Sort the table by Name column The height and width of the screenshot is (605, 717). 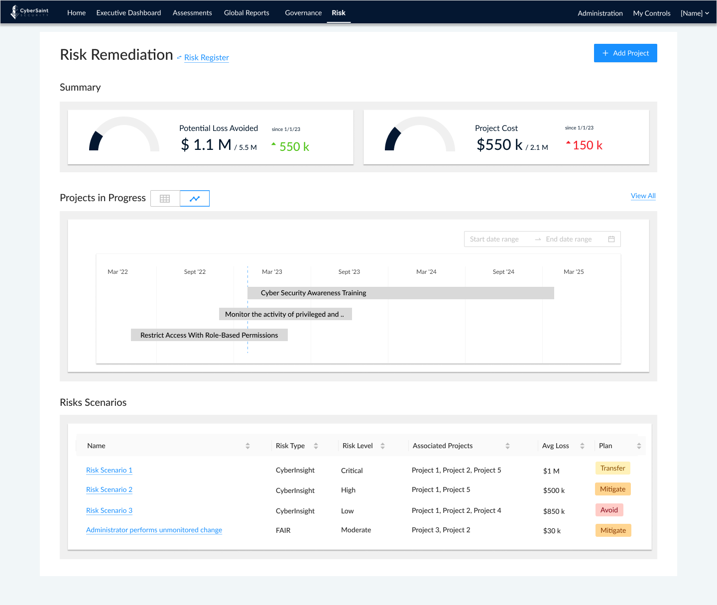click(247, 446)
